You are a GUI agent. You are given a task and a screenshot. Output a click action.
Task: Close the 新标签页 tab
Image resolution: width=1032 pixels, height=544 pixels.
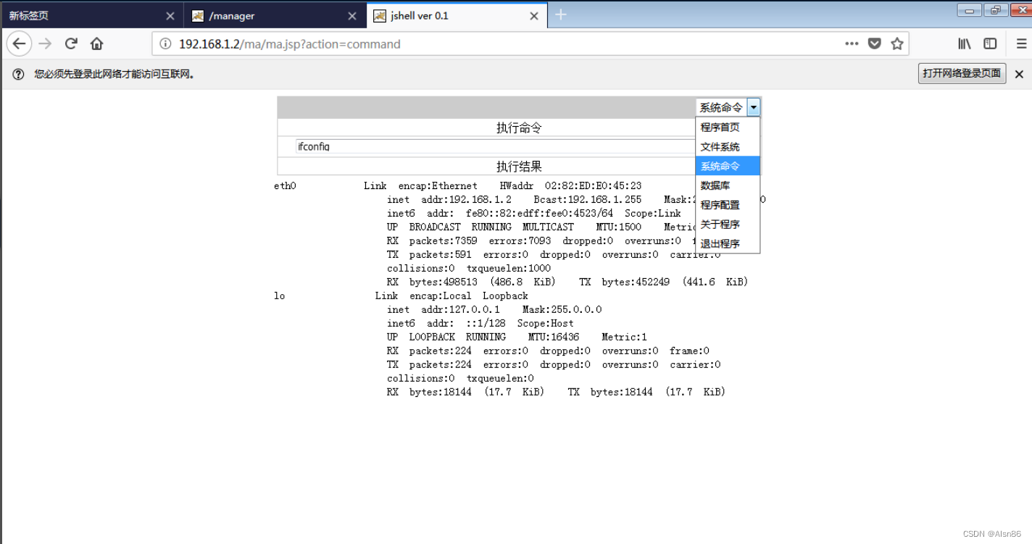pos(170,16)
